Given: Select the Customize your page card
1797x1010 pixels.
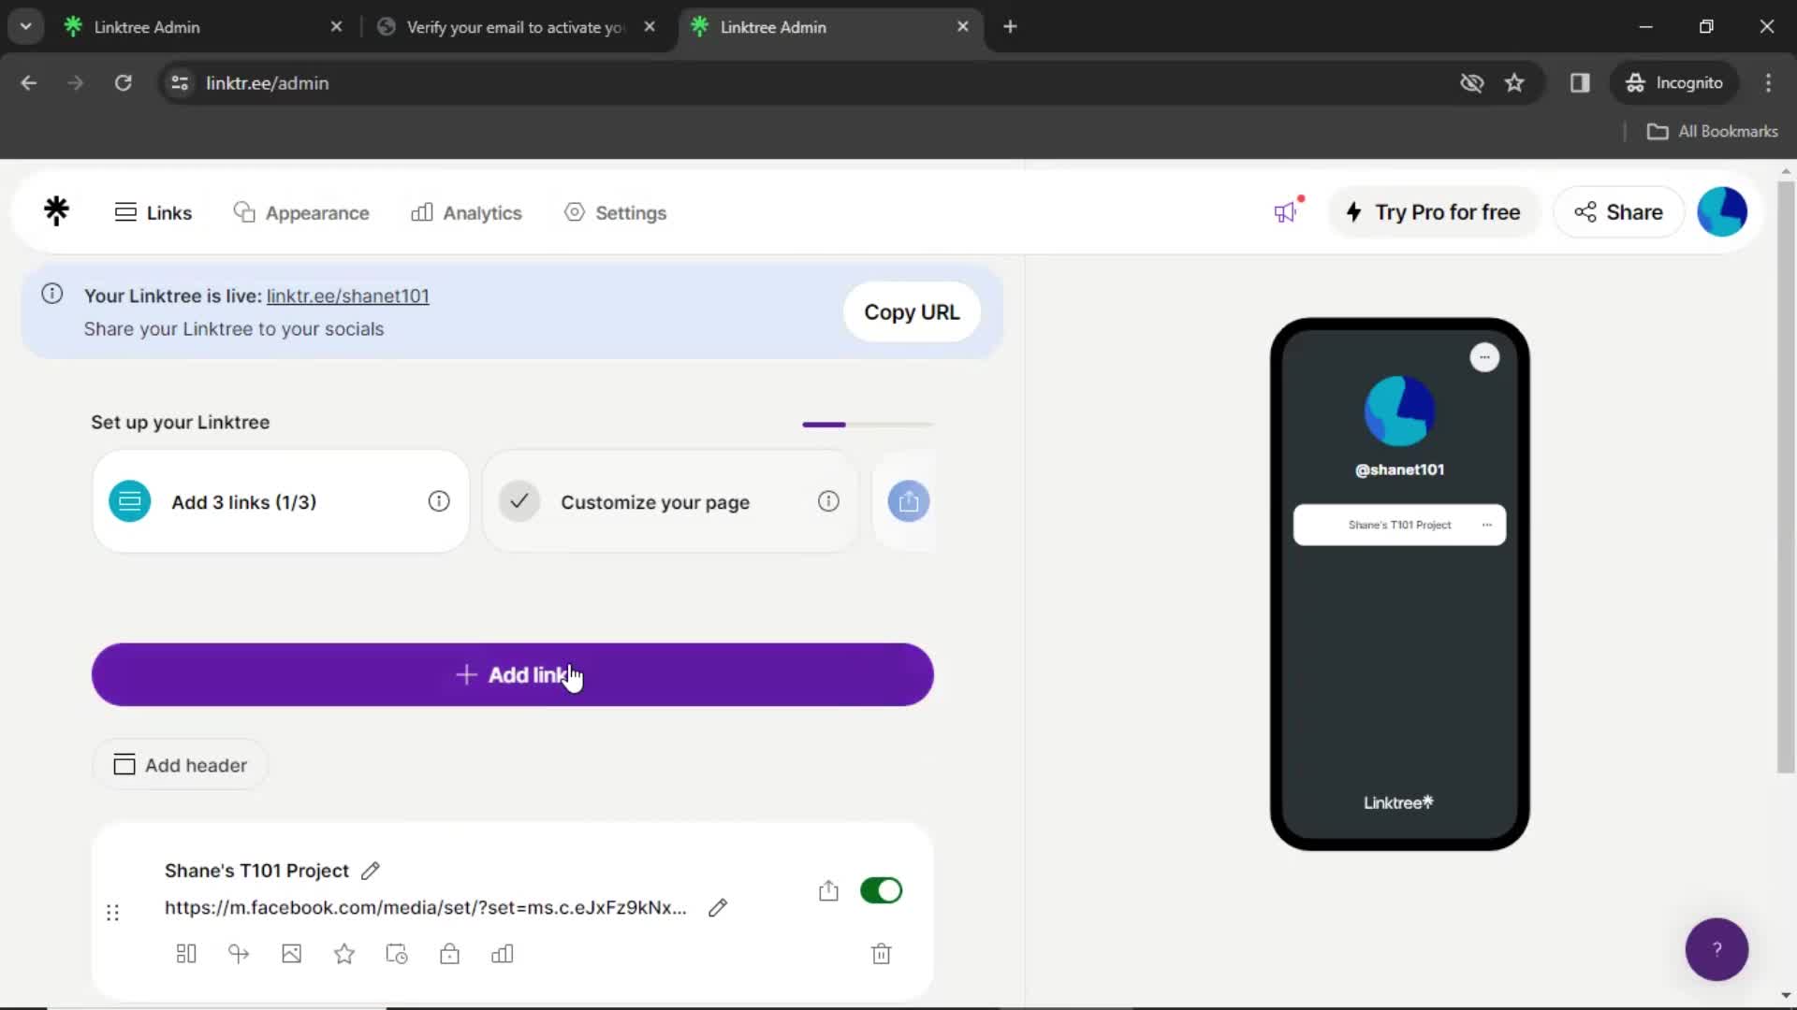Looking at the screenshot, I should [670, 501].
